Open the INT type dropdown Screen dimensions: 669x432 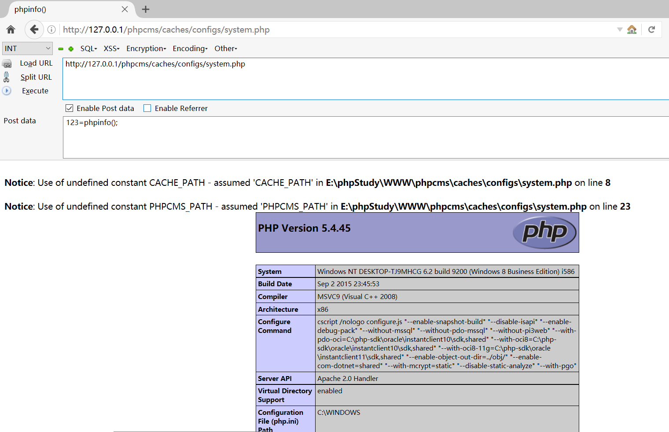[x=27, y=48]
